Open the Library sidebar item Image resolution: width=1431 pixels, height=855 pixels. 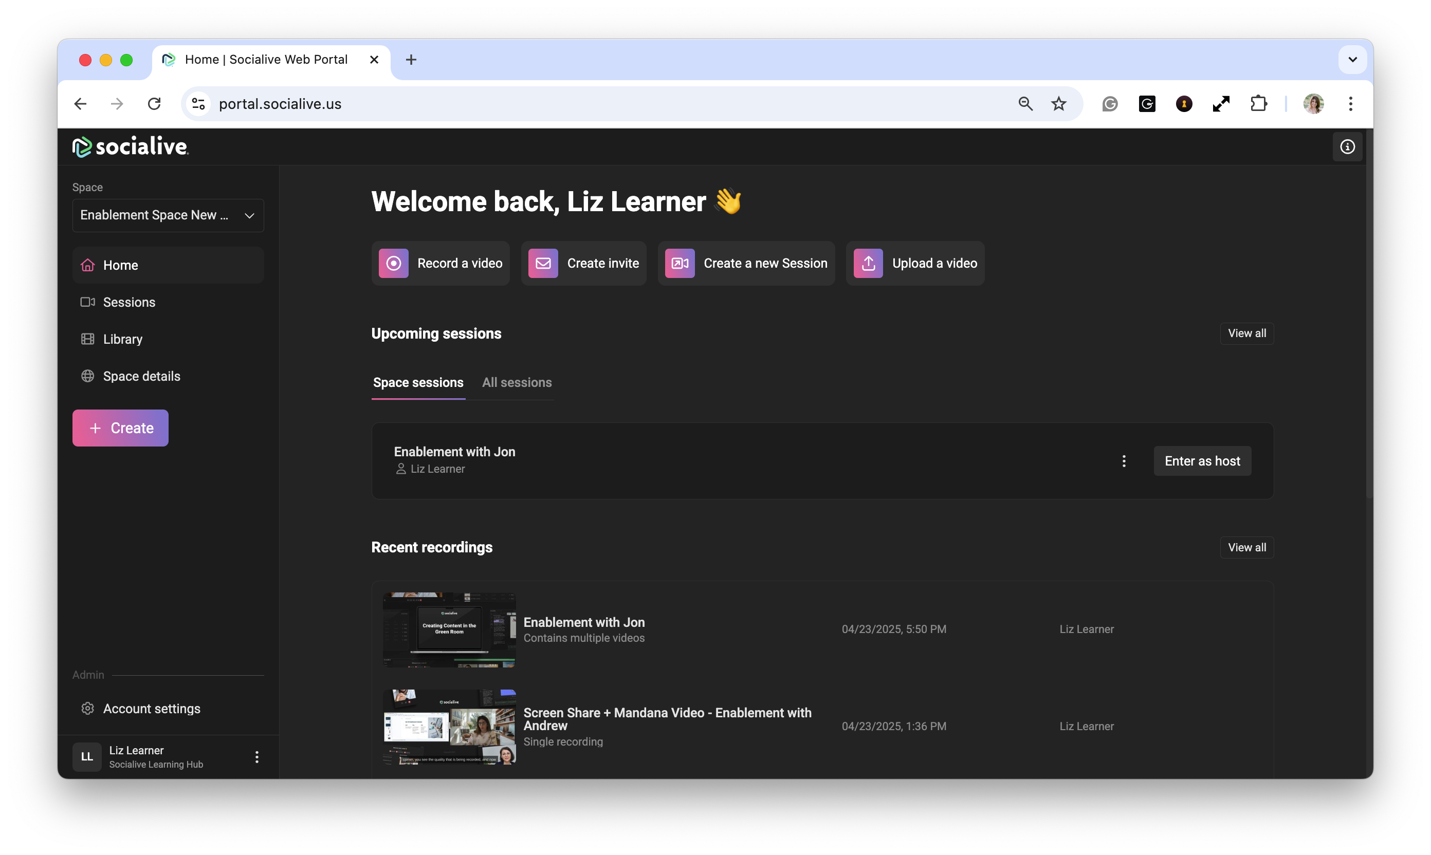tap(122, 339)
